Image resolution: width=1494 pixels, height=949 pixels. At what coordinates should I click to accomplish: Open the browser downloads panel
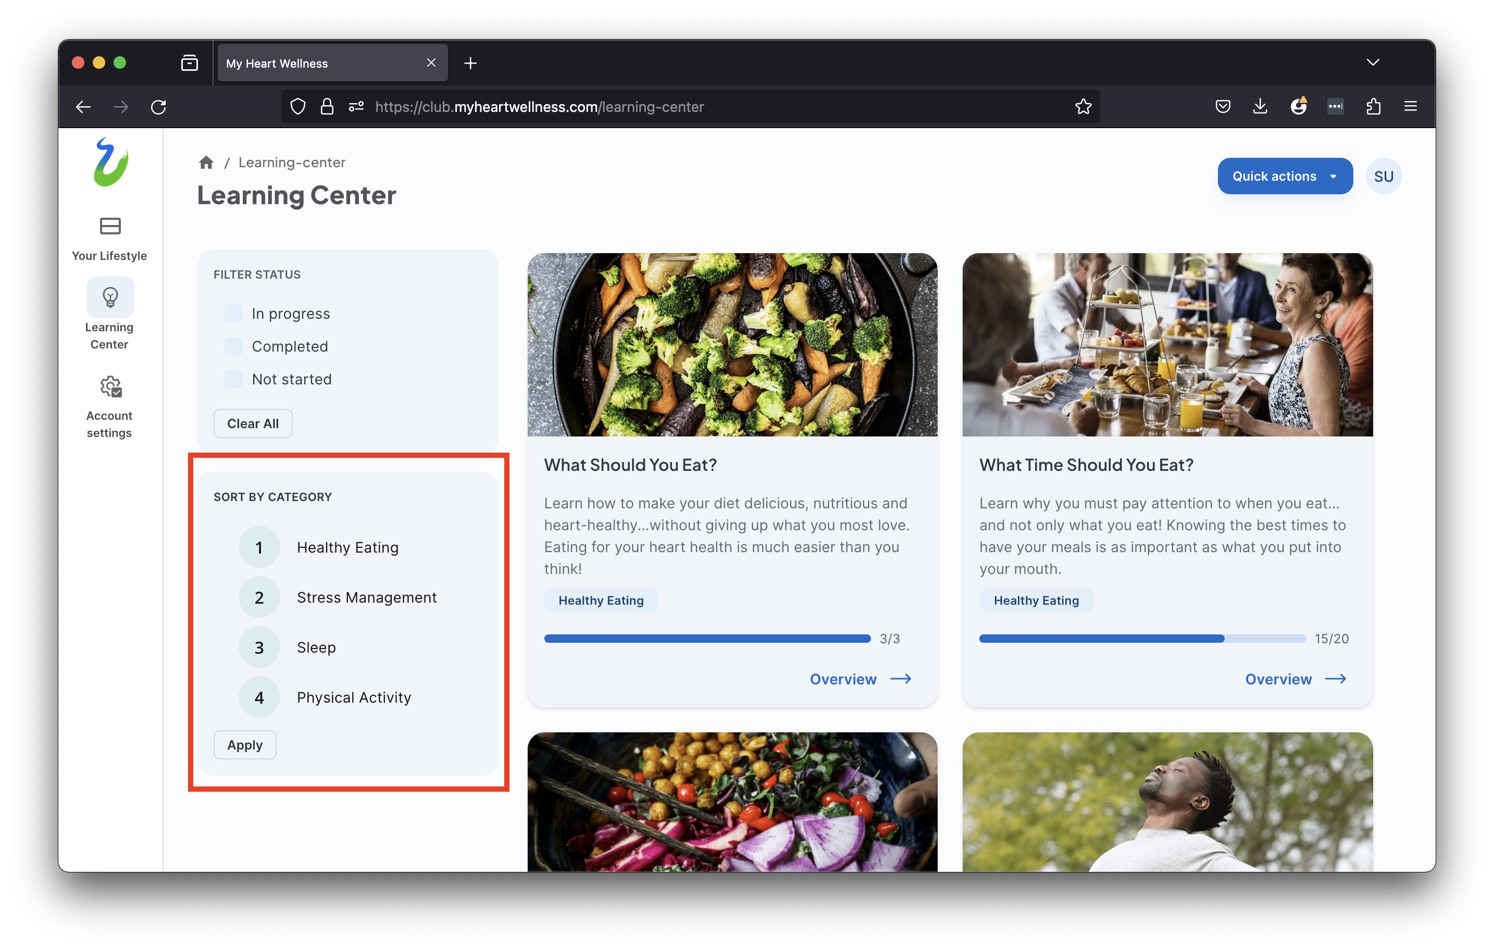(1260, 107)
